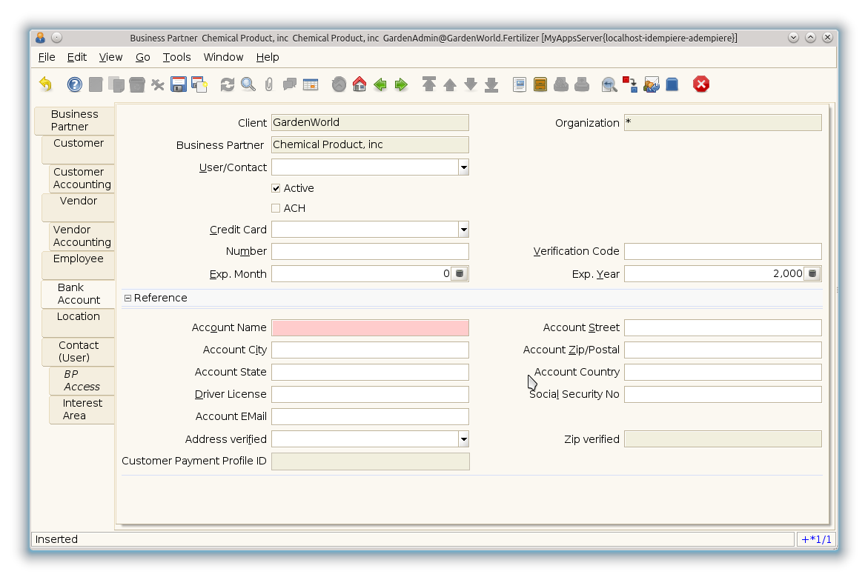Click the Attachment paperclip icon
Viewport: 868px width, 580px height.
click(269, 84)
